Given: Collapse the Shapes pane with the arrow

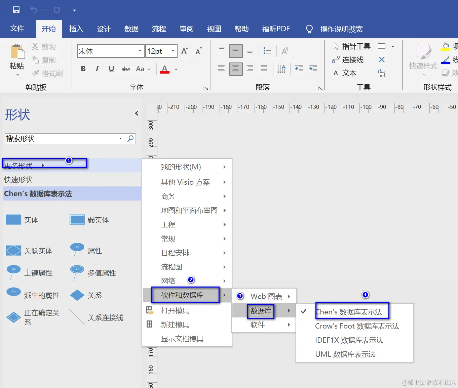Looking at the screenshot, I should (137, 113).
